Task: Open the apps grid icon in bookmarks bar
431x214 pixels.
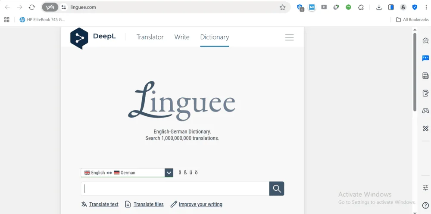Action: [7, 19]
